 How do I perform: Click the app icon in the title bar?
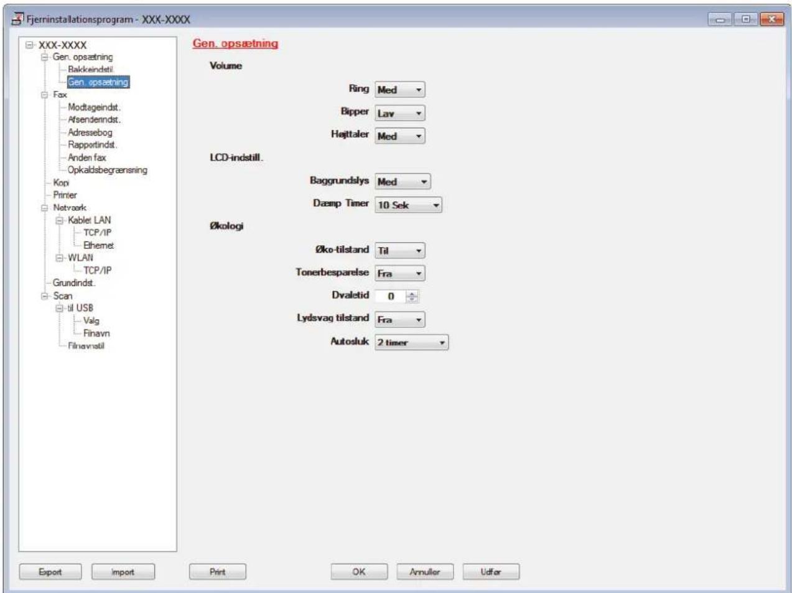[17, 19]
